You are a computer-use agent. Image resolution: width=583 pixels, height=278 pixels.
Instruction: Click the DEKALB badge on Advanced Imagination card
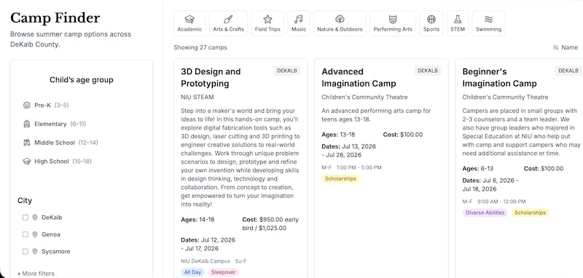pyautogui.click(x=428, y=71)
